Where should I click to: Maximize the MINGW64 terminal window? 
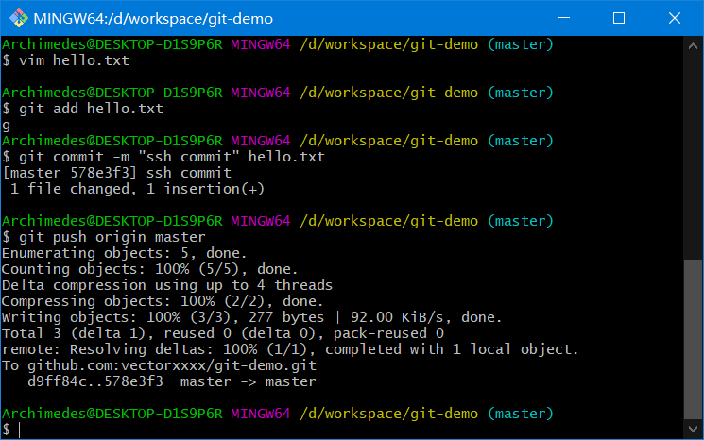click(619, 18)
